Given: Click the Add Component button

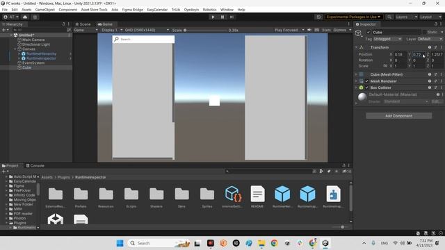Looking at the screenshot, I should coord(398,116).
